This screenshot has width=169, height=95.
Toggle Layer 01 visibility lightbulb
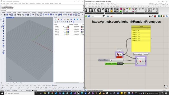click(x=65, y=28)
